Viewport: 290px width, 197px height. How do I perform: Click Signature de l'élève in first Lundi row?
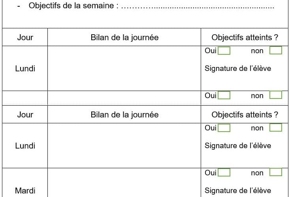tap(238, 69)
